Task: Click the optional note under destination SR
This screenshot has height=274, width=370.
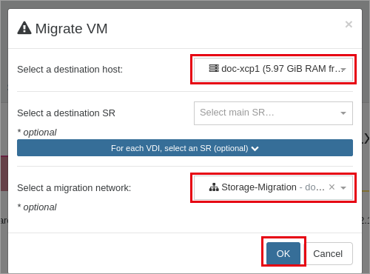Action: click(37, 133)
